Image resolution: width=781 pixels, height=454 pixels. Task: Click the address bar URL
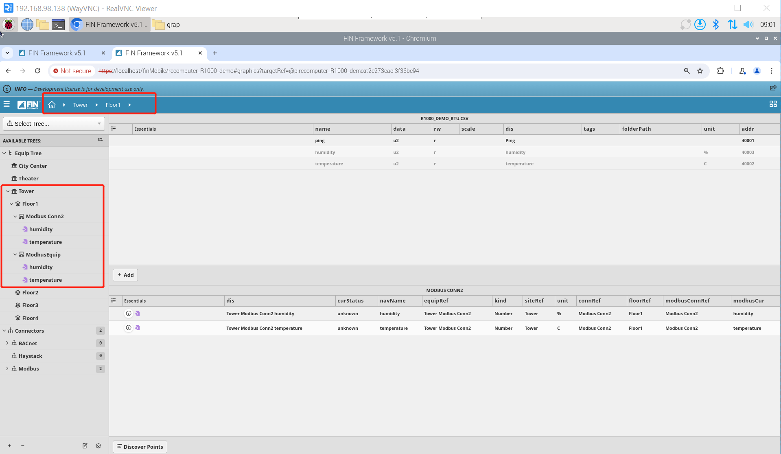point(259,71)
